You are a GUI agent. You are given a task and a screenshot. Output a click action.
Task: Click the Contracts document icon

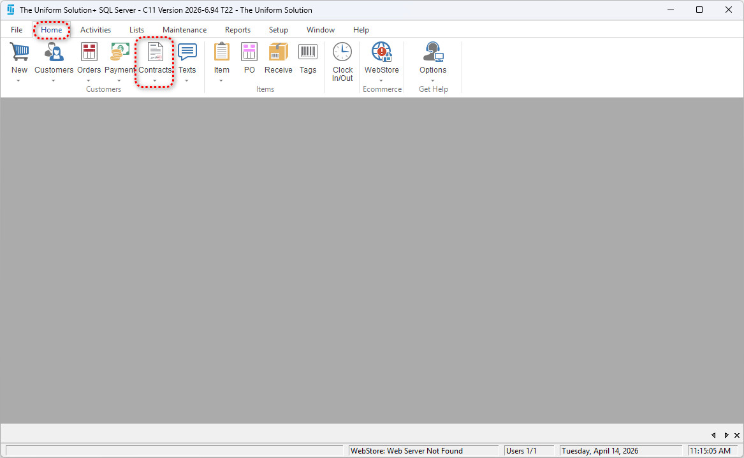coord(155,52)
